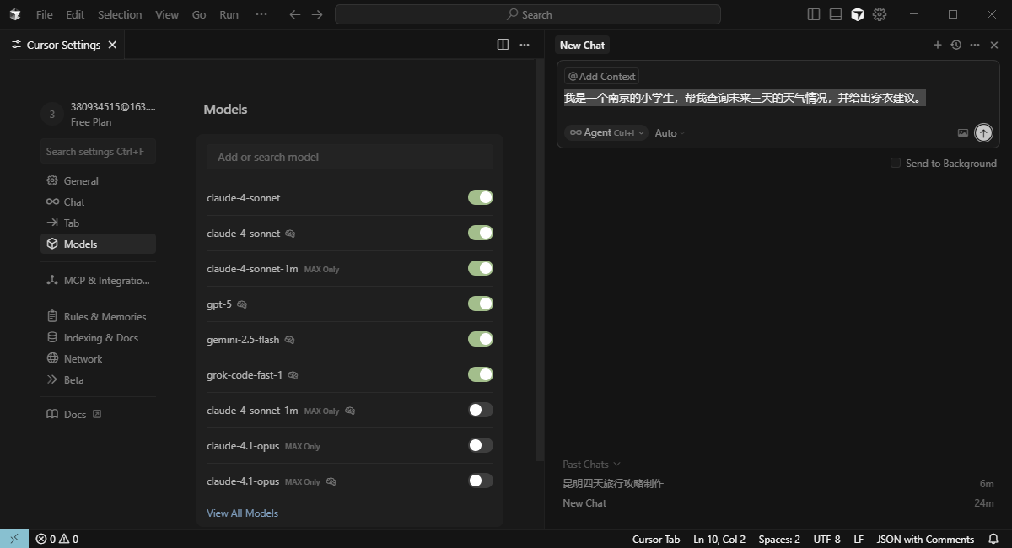Close the Cursor Settings tab

(112, 45)
